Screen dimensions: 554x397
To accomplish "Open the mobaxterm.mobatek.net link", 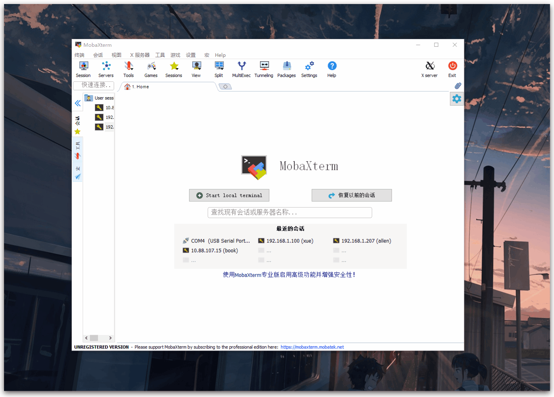I will click(312, 347).
